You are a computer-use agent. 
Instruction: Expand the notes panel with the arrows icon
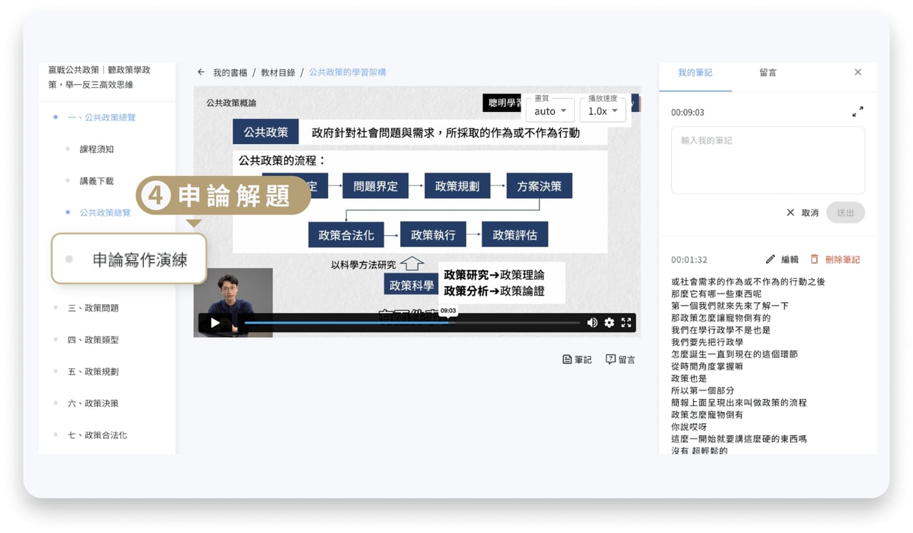coord(857,112)
